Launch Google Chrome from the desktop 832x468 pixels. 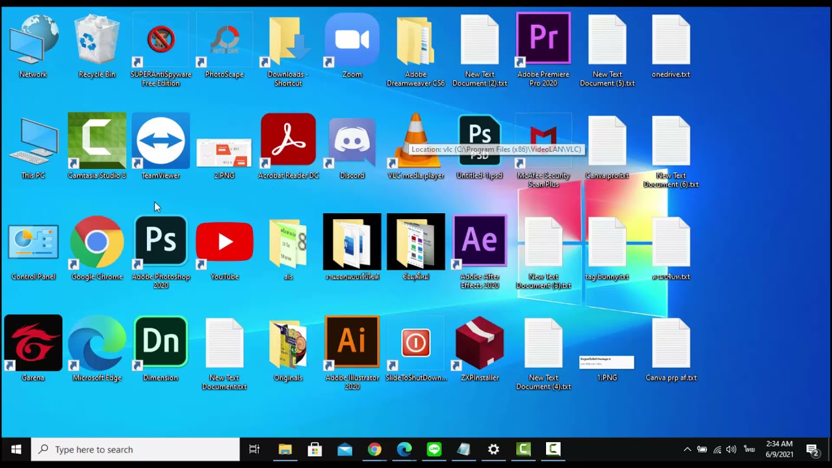[97, 248]
